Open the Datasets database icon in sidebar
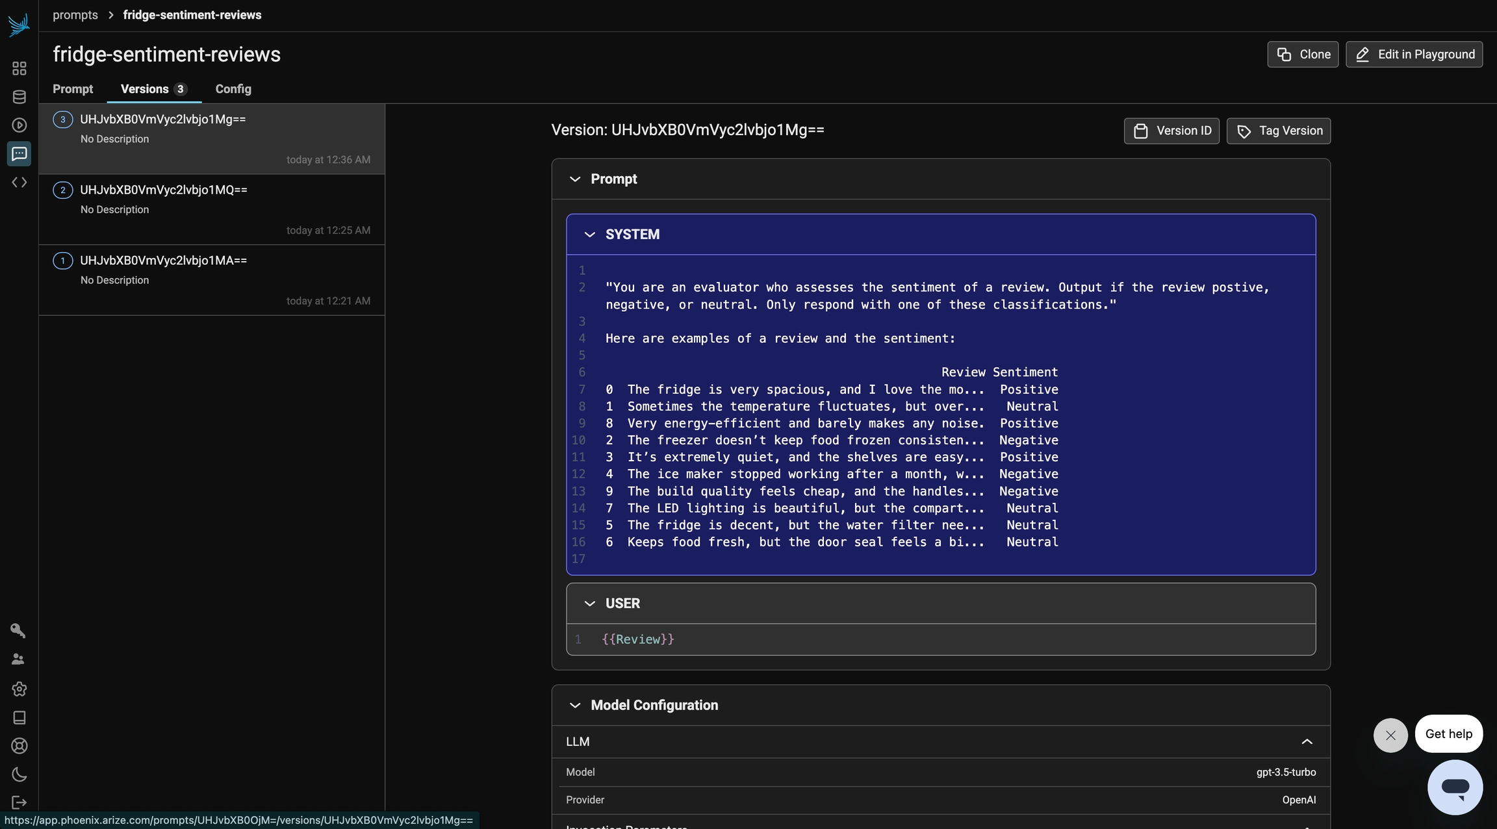1497x829 pixels. [19, 97]
